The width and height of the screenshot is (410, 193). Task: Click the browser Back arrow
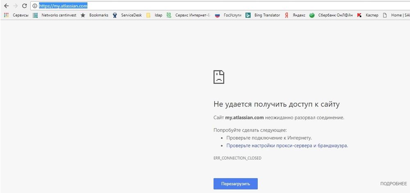click(7, 6)
